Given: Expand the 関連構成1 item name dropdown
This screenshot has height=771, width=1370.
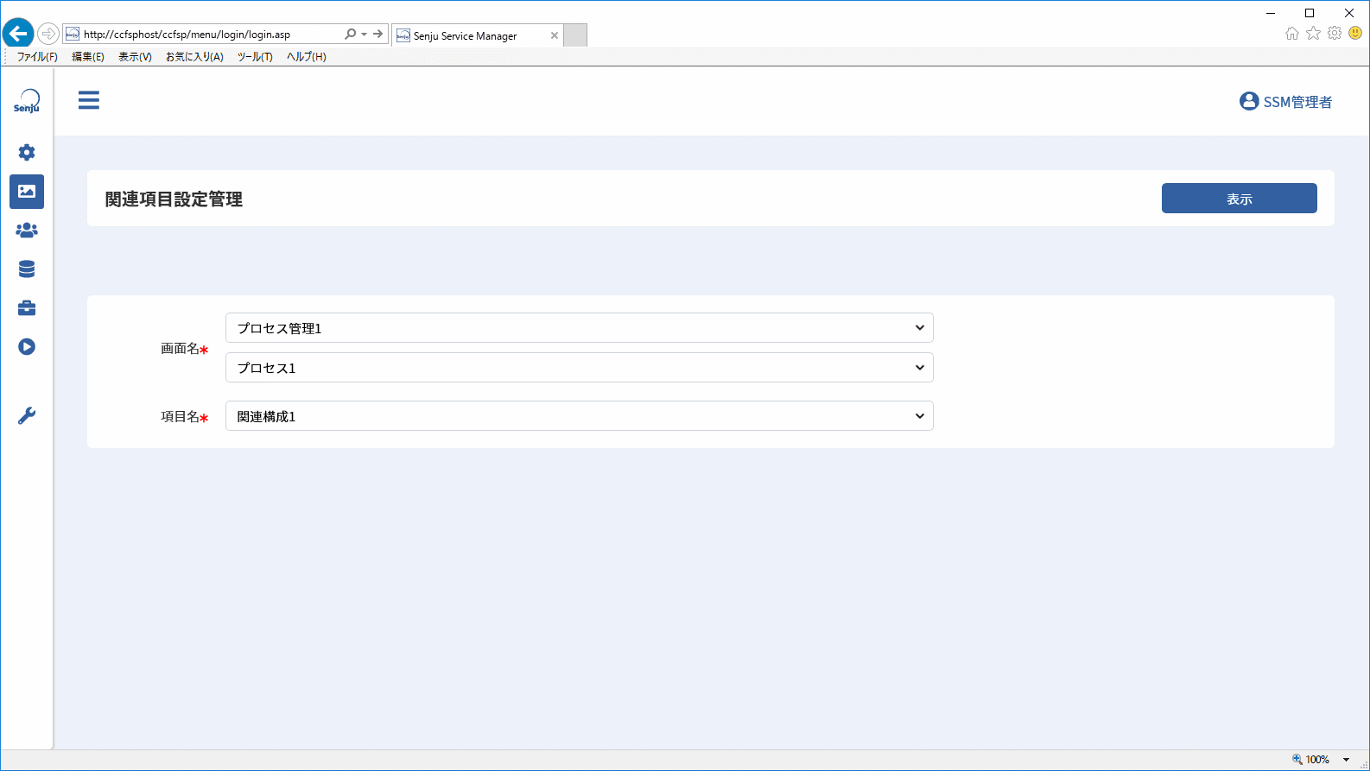Looking at the screenshot, I should pyautogui.click(x=580, y=416).
